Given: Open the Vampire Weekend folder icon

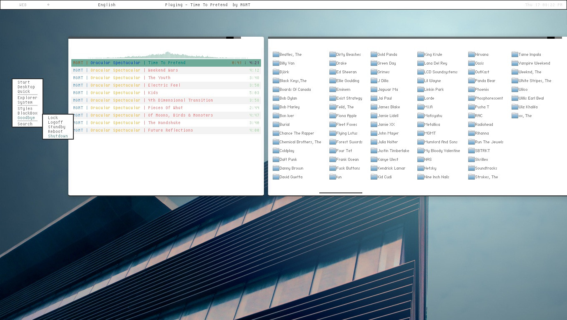Looking at the screenshot, I should [x=515, y=63].
